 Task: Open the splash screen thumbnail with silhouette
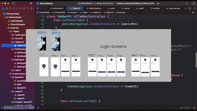point(42,41)
